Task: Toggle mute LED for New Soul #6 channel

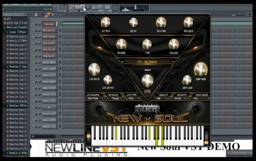Action: pos(33,50)
